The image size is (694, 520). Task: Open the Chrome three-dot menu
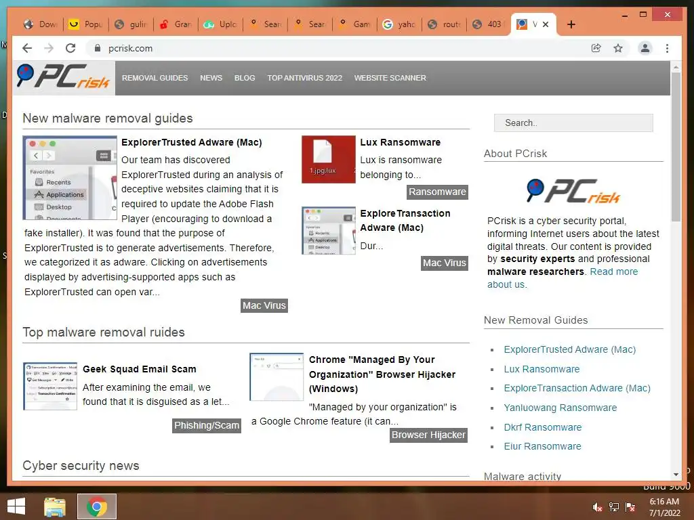pos(667,48)
